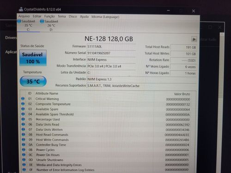The width and height of the screenshot is (231, 173).
Task: Click the status dot for Available Spare Threshold
Action: [23, 114]
